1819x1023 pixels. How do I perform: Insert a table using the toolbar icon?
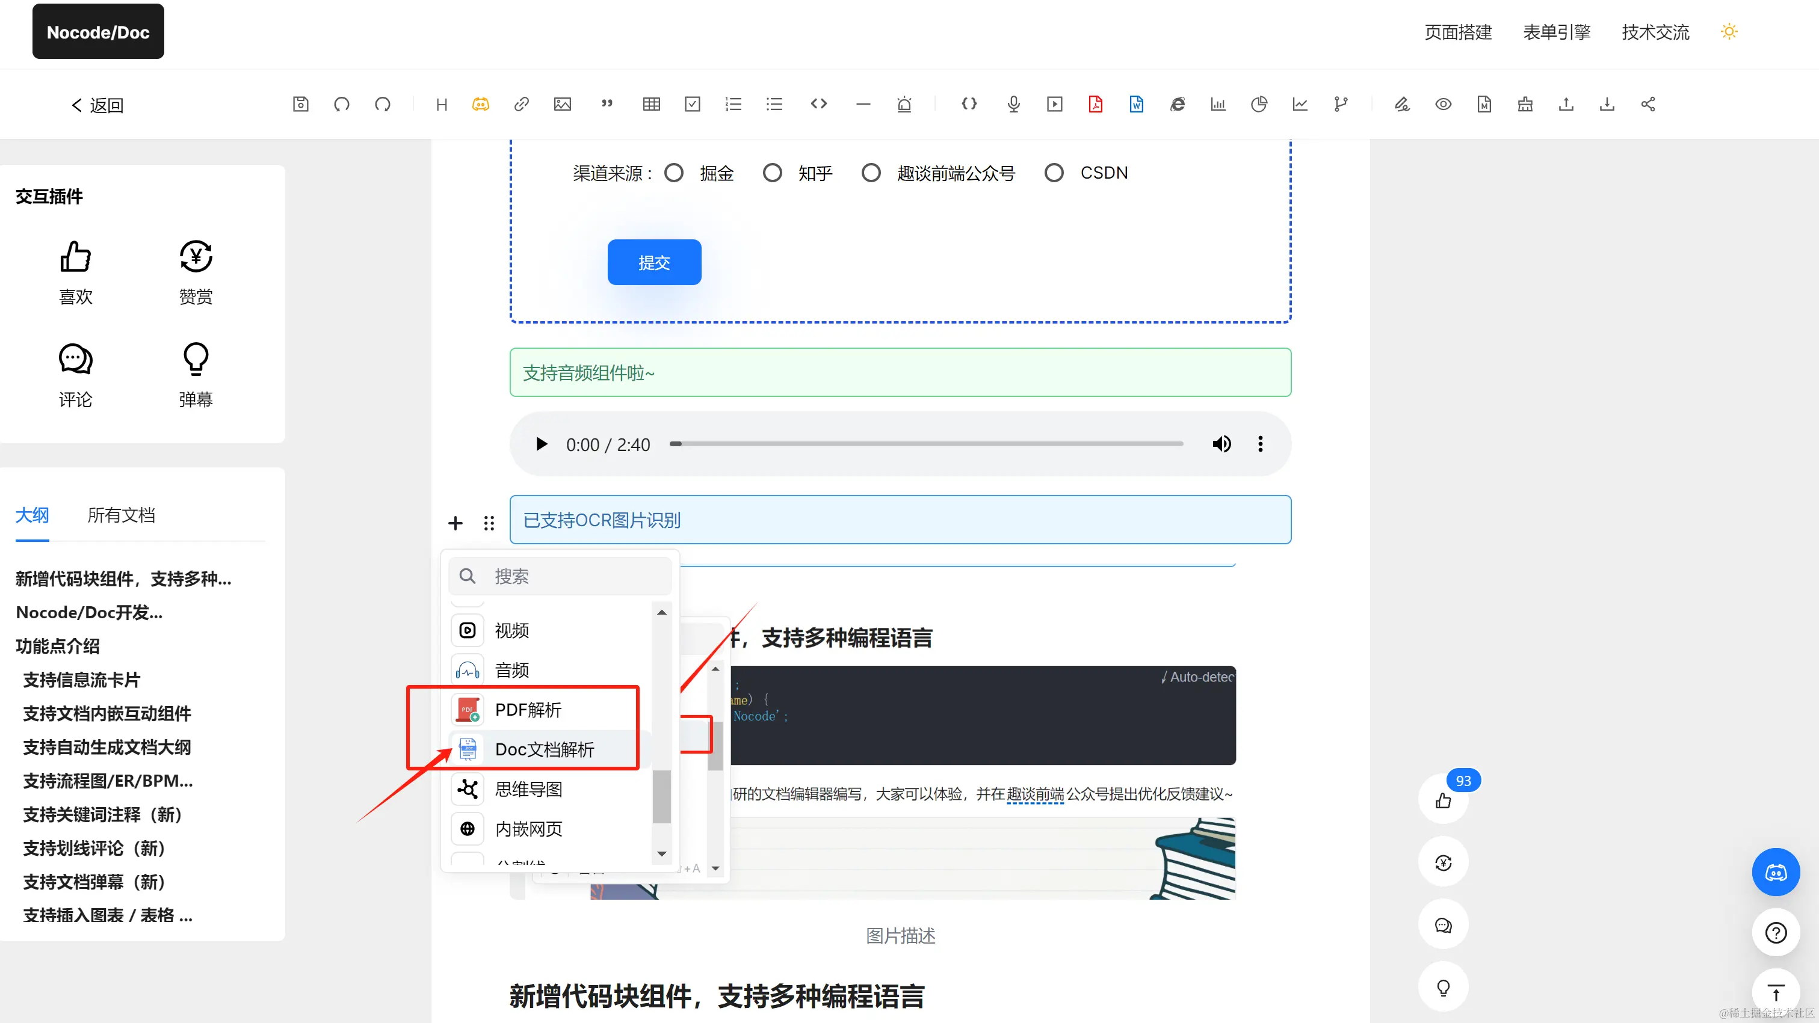651,105
